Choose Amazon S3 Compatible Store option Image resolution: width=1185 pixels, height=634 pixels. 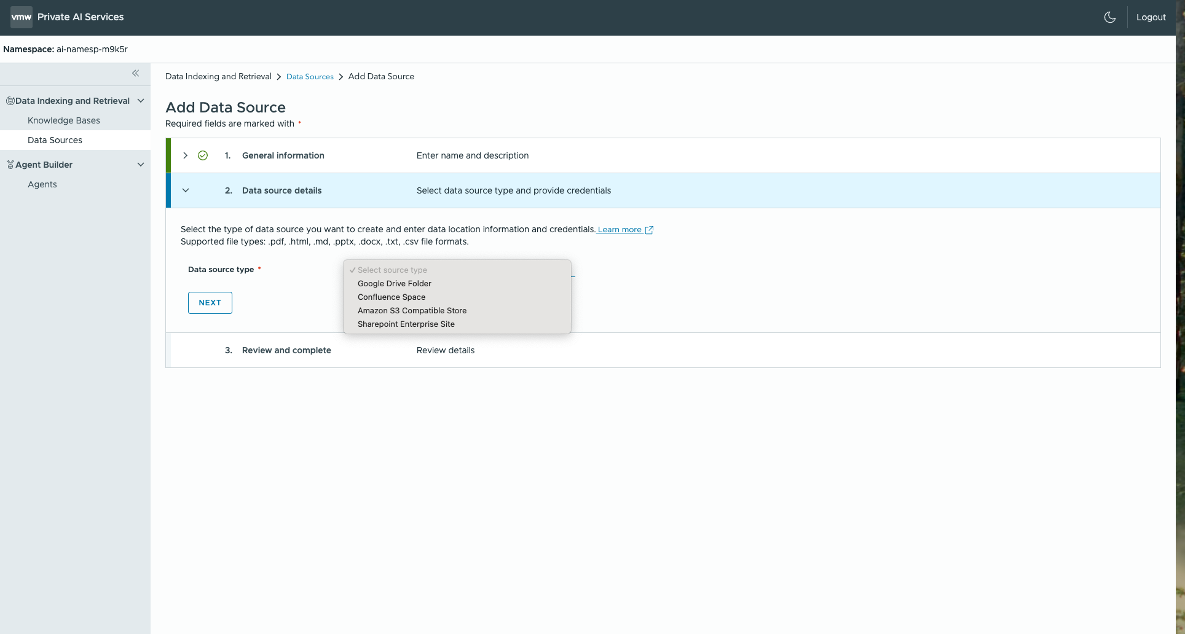pyautogui.click(x=457, y=311)
